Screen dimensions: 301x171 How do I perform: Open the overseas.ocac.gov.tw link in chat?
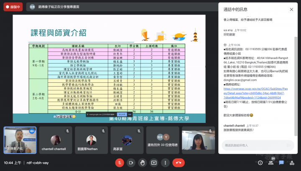coord(255,93)
